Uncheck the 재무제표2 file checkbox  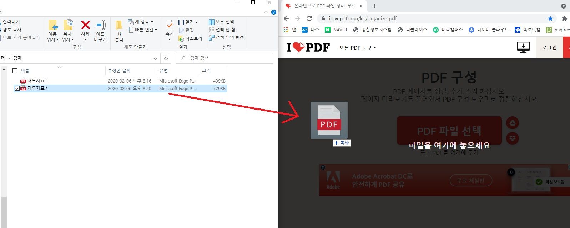(x=17, y=89)
